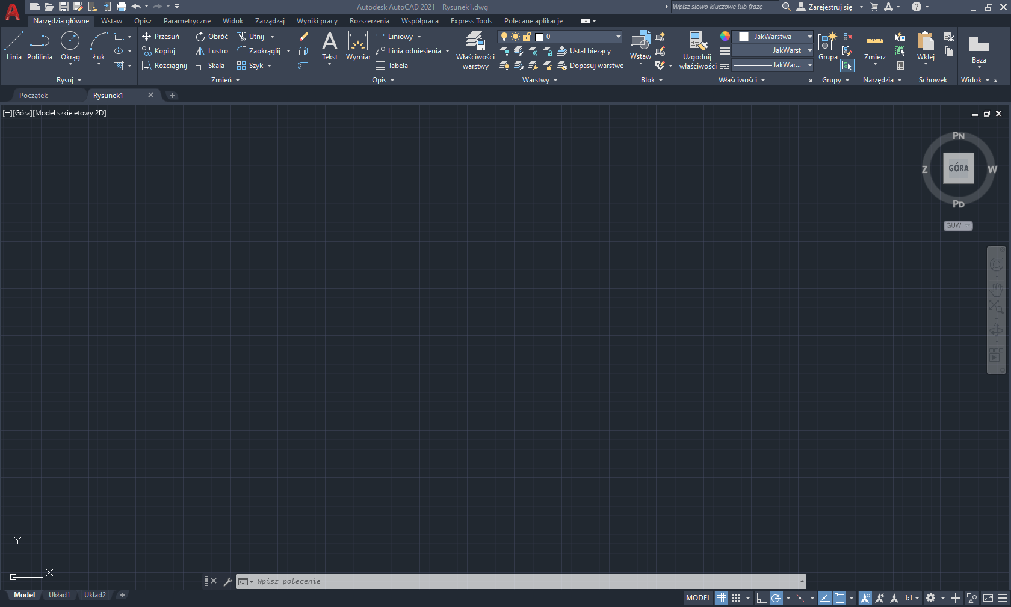Open the Express Tools tab
The height and width of the screenshot is (607, 1011).
pyautogui.click(x=471, y=21)
